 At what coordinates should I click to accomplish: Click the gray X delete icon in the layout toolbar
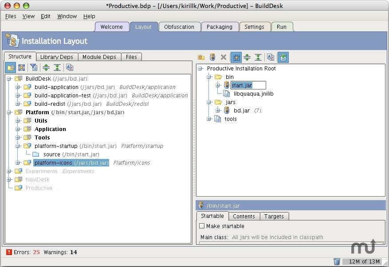point(223,58)
